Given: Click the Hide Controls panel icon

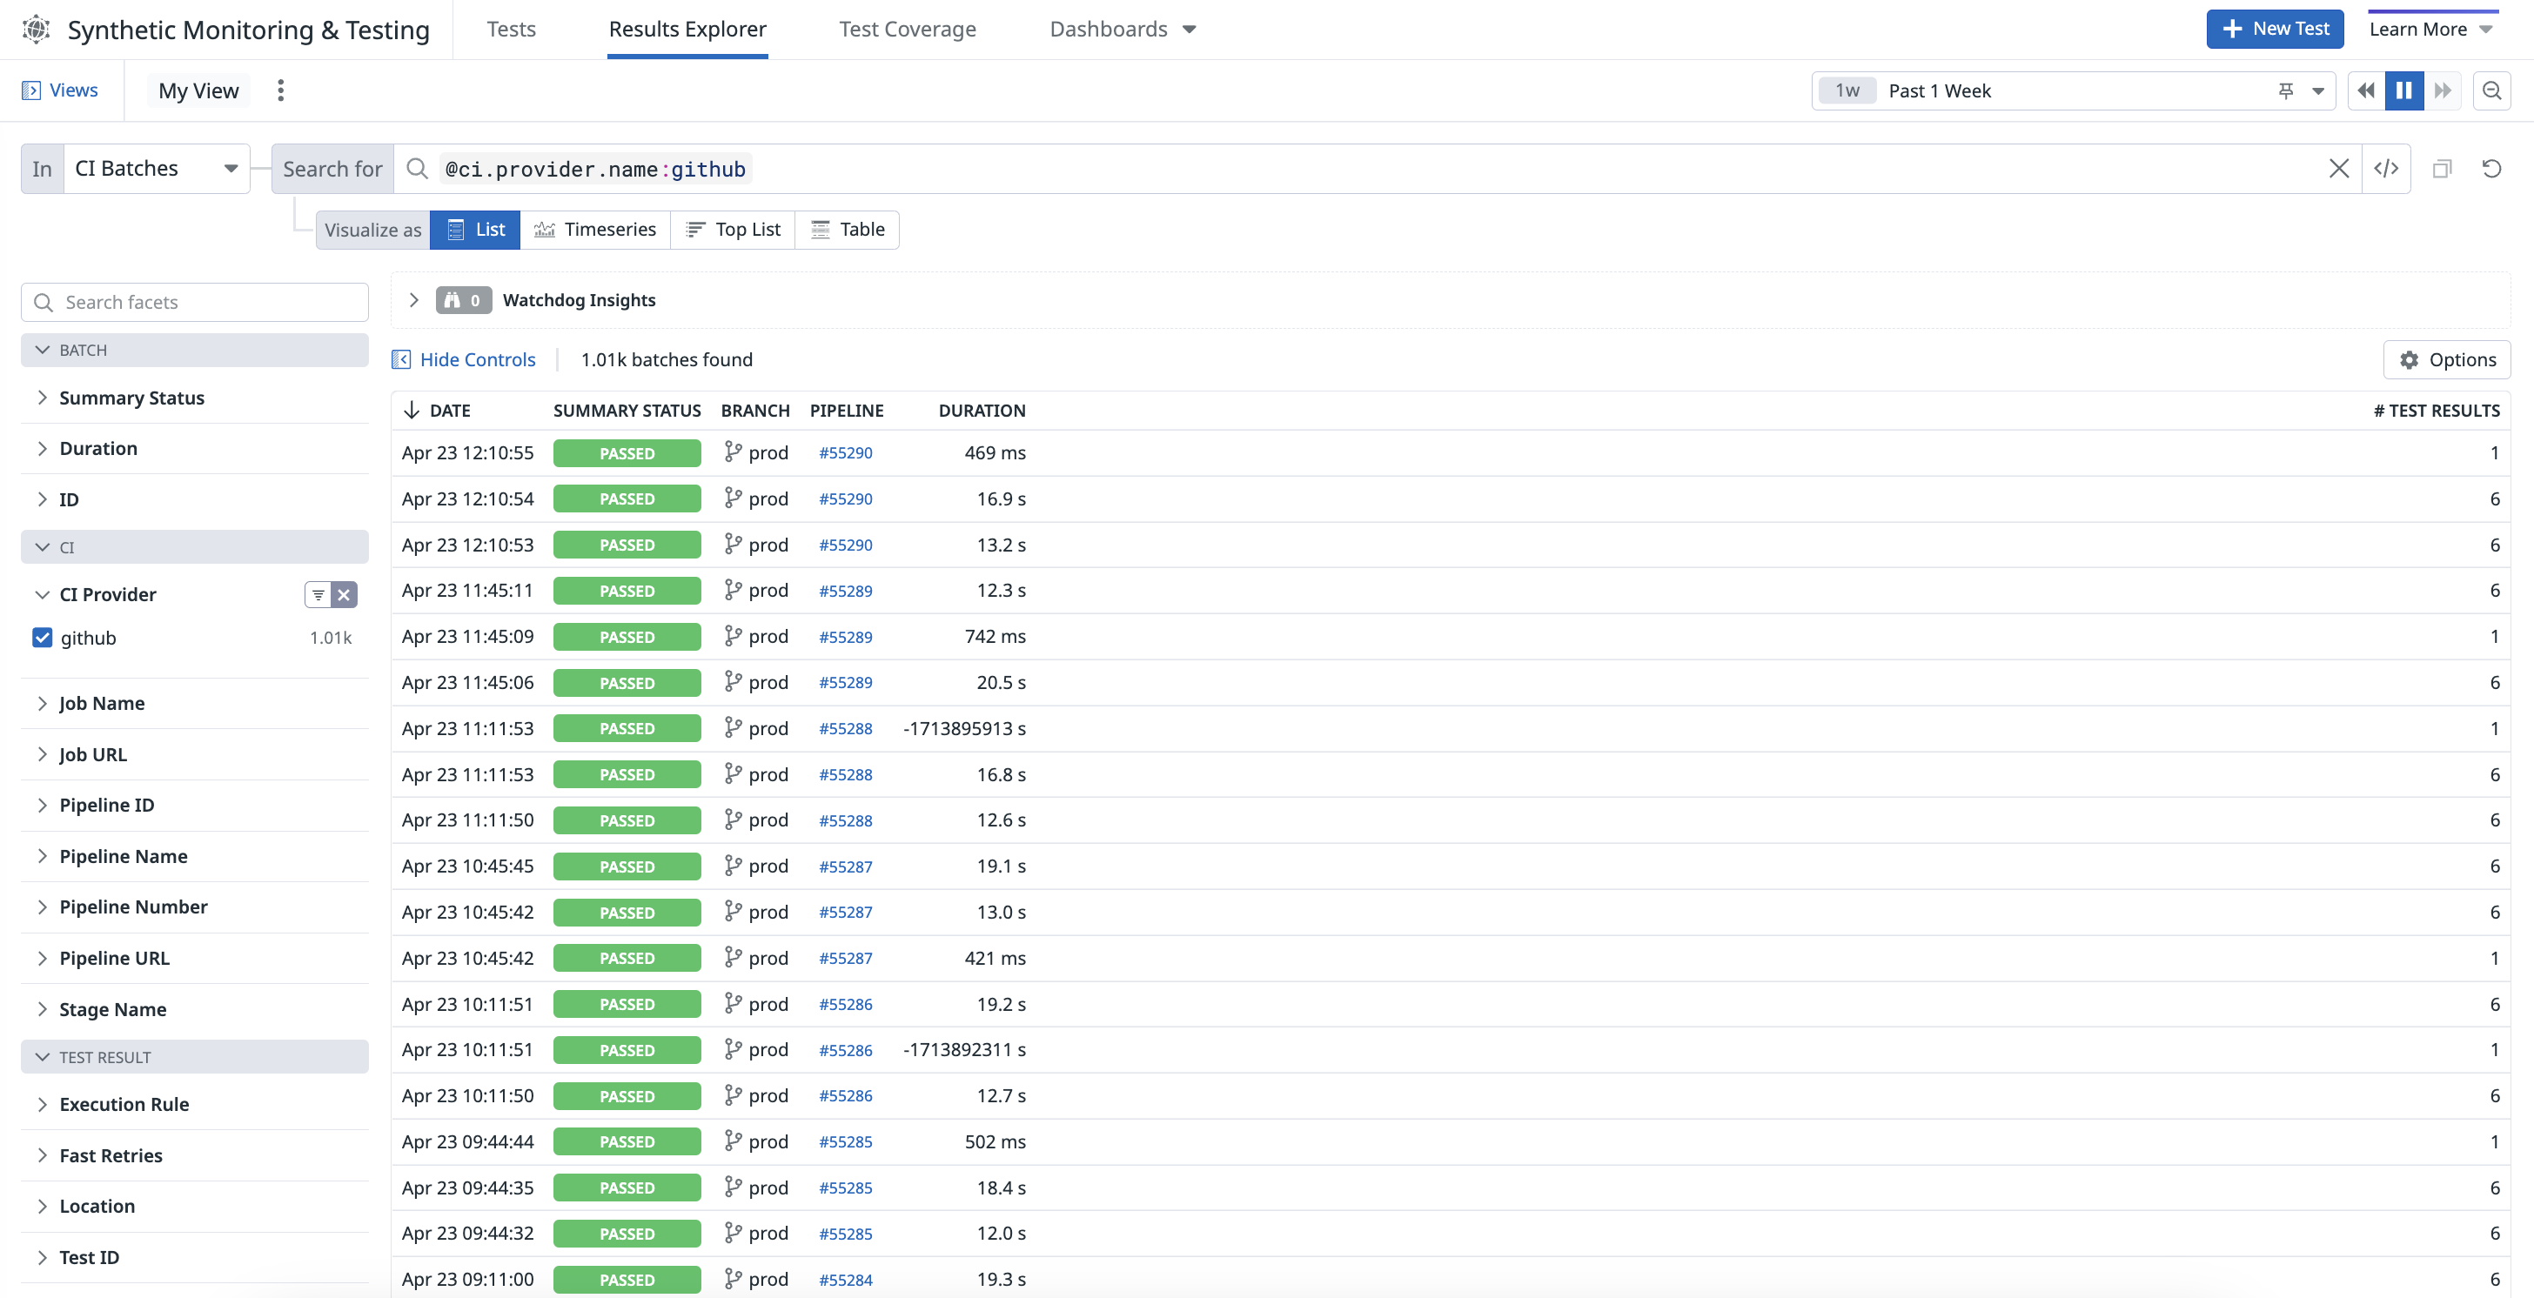Looking at the screenshot, I should (x=401, y=360).
